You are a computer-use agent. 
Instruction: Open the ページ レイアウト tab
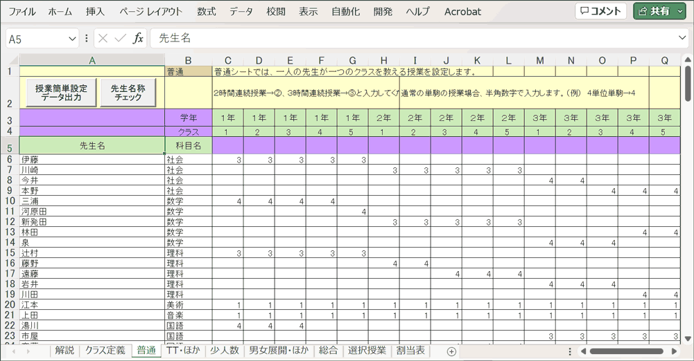150,12
